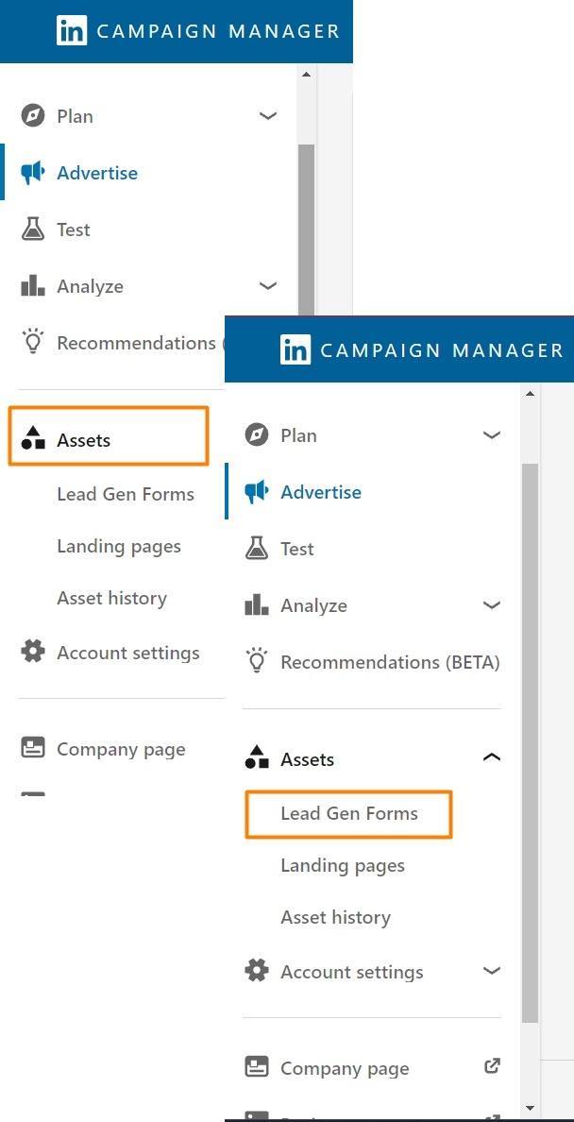Click the Advertise megaphone icon
This screenshot has height=1122, width=574.
[255, 492]
